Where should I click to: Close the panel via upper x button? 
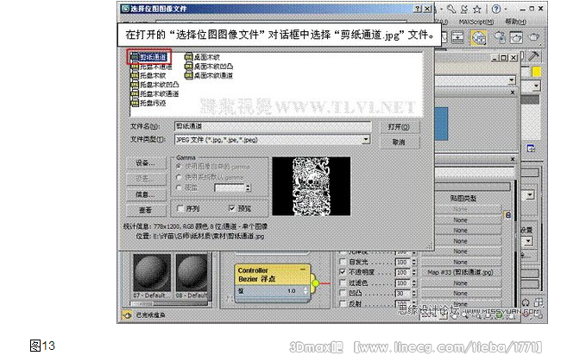(x=513, y=92)
